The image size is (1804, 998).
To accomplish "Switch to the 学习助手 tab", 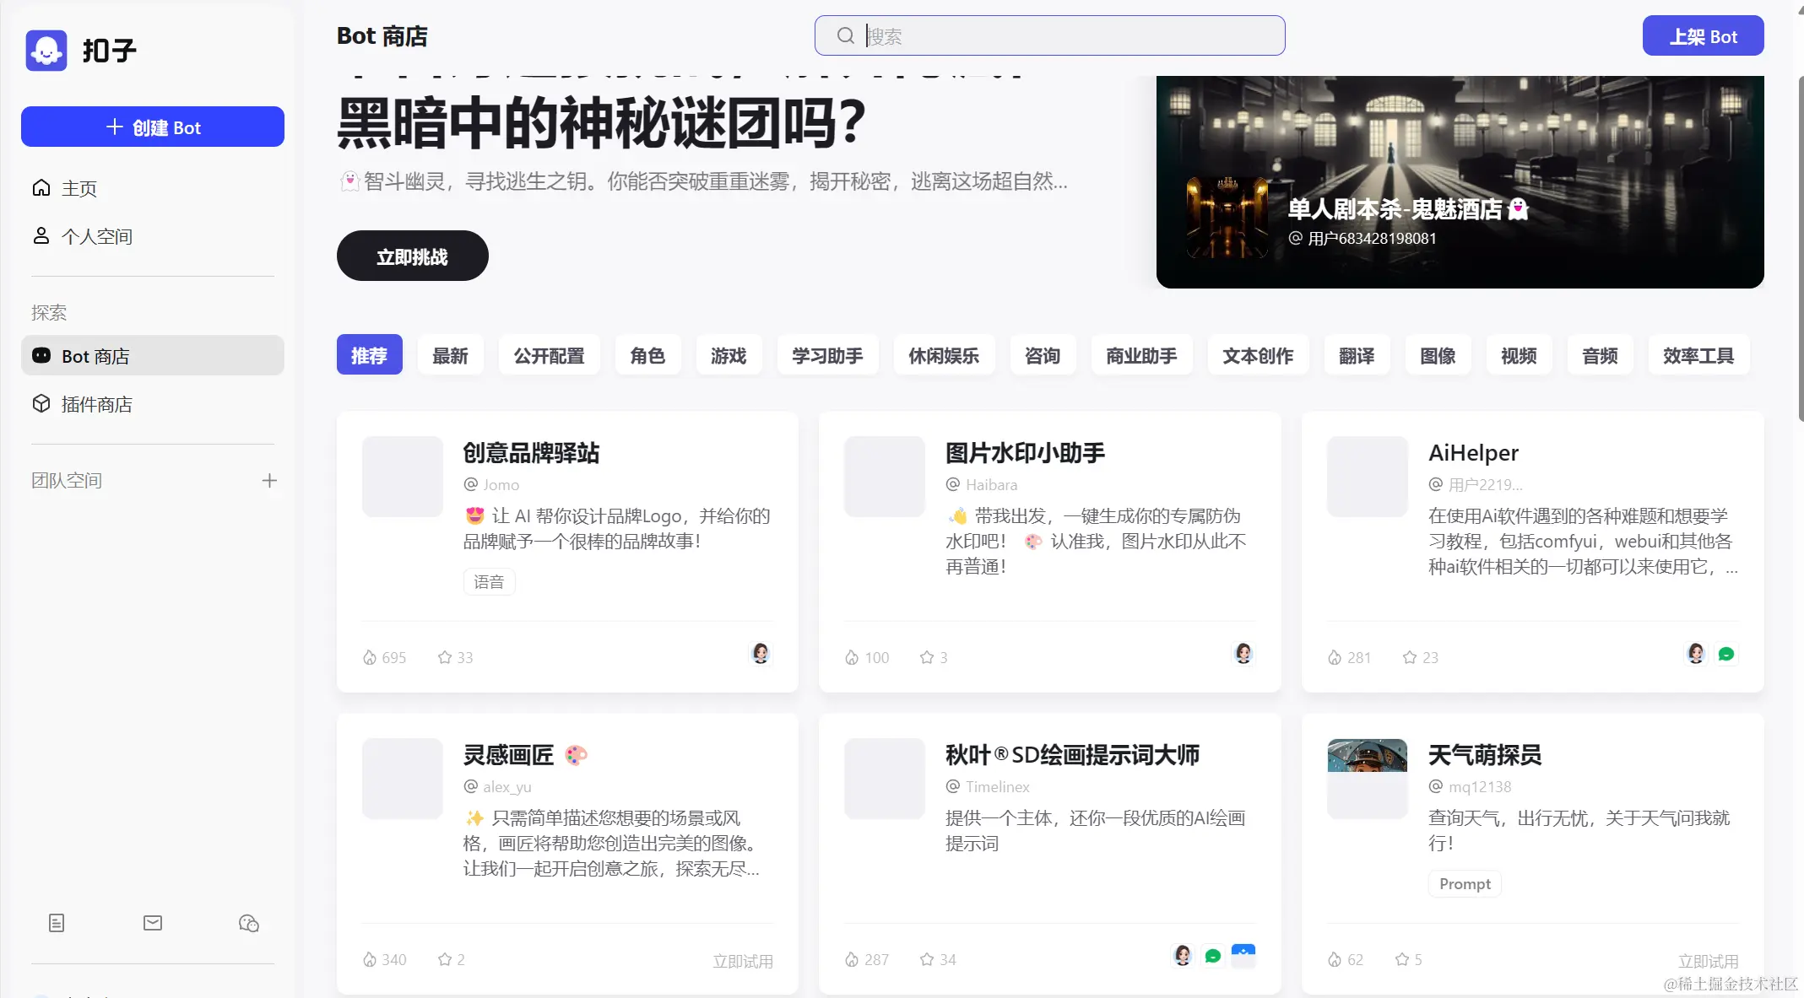I will pyautogui.click(x=827, y=355).
